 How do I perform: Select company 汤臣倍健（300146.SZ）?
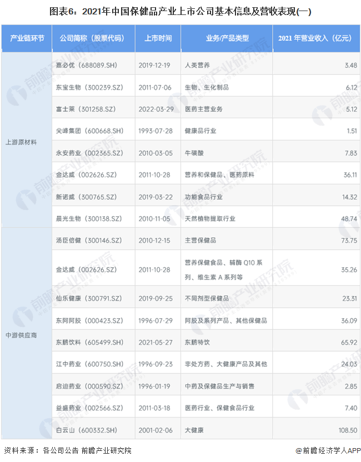pos(89,241)
